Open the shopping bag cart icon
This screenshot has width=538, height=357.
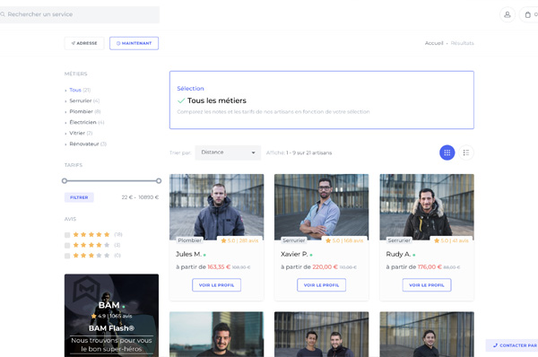tap(528, 14)
